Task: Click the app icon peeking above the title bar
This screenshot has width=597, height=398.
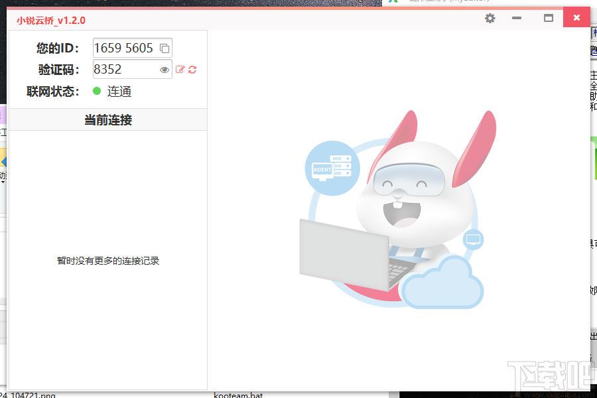Action: pyautogui.click(x=393, y=3)
